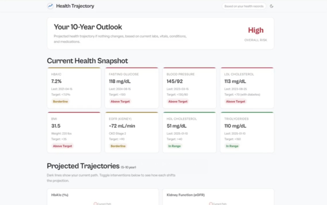
Task: Click the "Based on your health records" badge
Action: (244, 6)
